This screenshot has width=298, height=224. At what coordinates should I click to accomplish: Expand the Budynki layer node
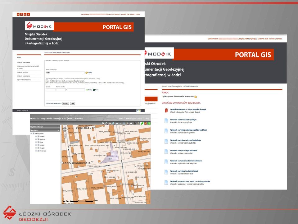pyautogui.click(x=36, y=139)
